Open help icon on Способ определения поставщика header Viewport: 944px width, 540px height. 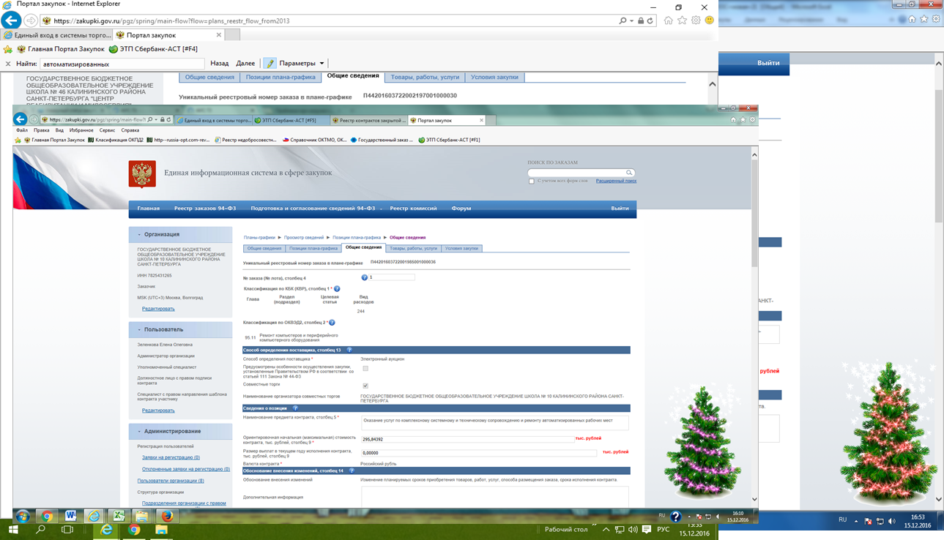click(349, 350)
